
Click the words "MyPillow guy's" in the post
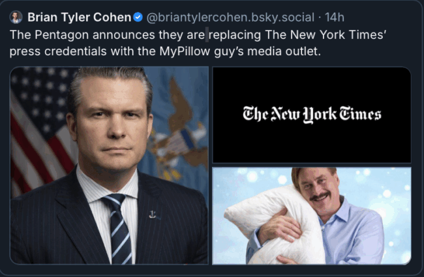(x=210, y=51)
